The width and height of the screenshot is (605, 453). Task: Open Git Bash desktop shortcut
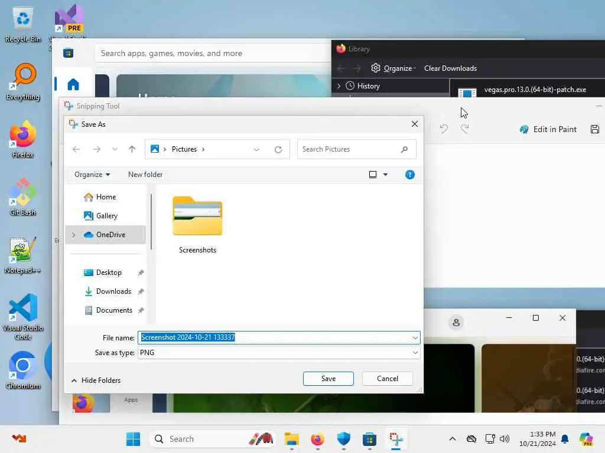click(x=23, y=197)
